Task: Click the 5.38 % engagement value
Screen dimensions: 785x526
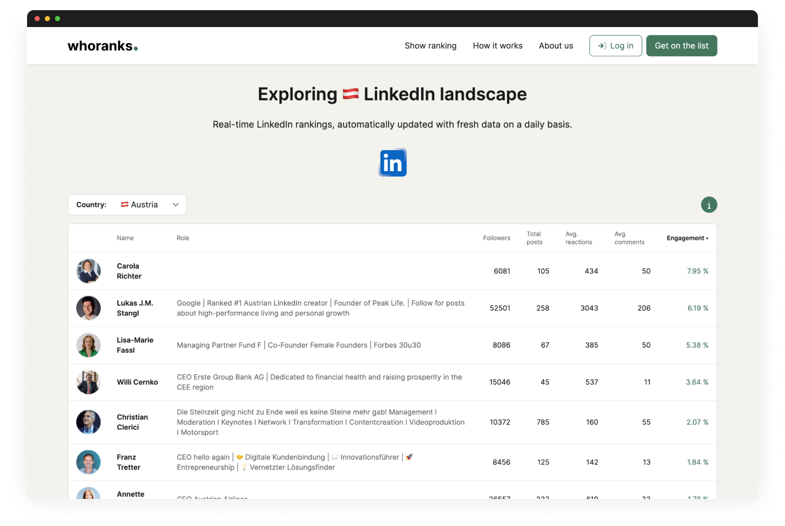Action: 697,345
